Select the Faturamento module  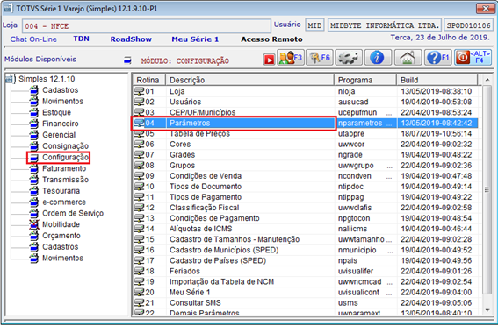[x=64, y=168]
